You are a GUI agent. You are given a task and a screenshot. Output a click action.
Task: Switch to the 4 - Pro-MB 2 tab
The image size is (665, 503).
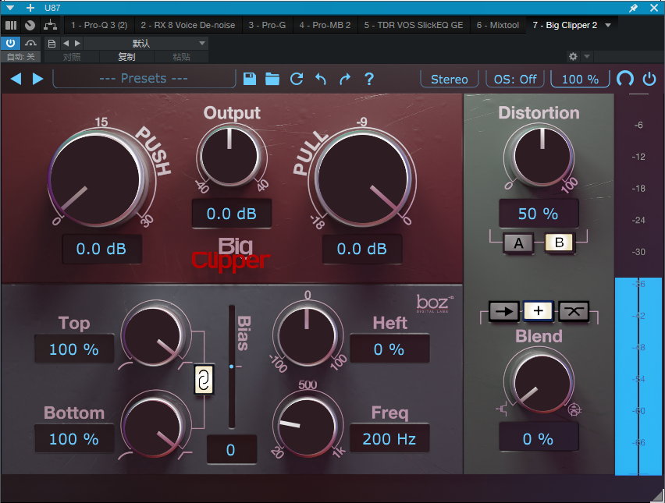coord(325,25)
